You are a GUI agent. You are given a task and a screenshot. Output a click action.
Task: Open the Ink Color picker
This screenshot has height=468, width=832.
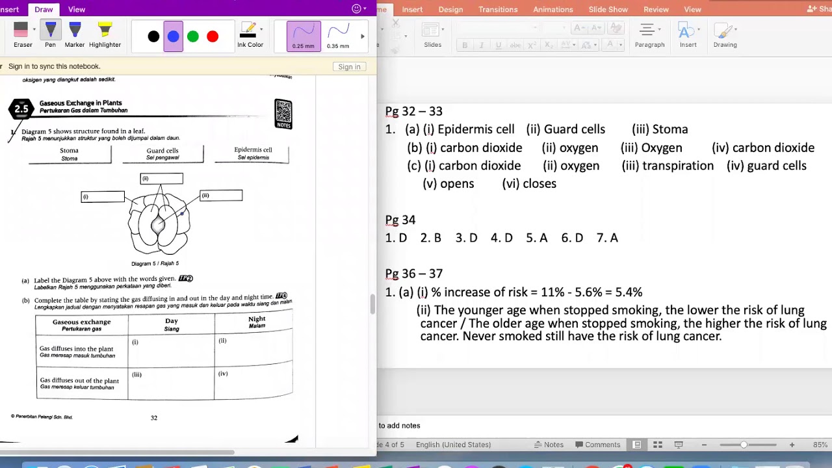[x=250, y=35]
